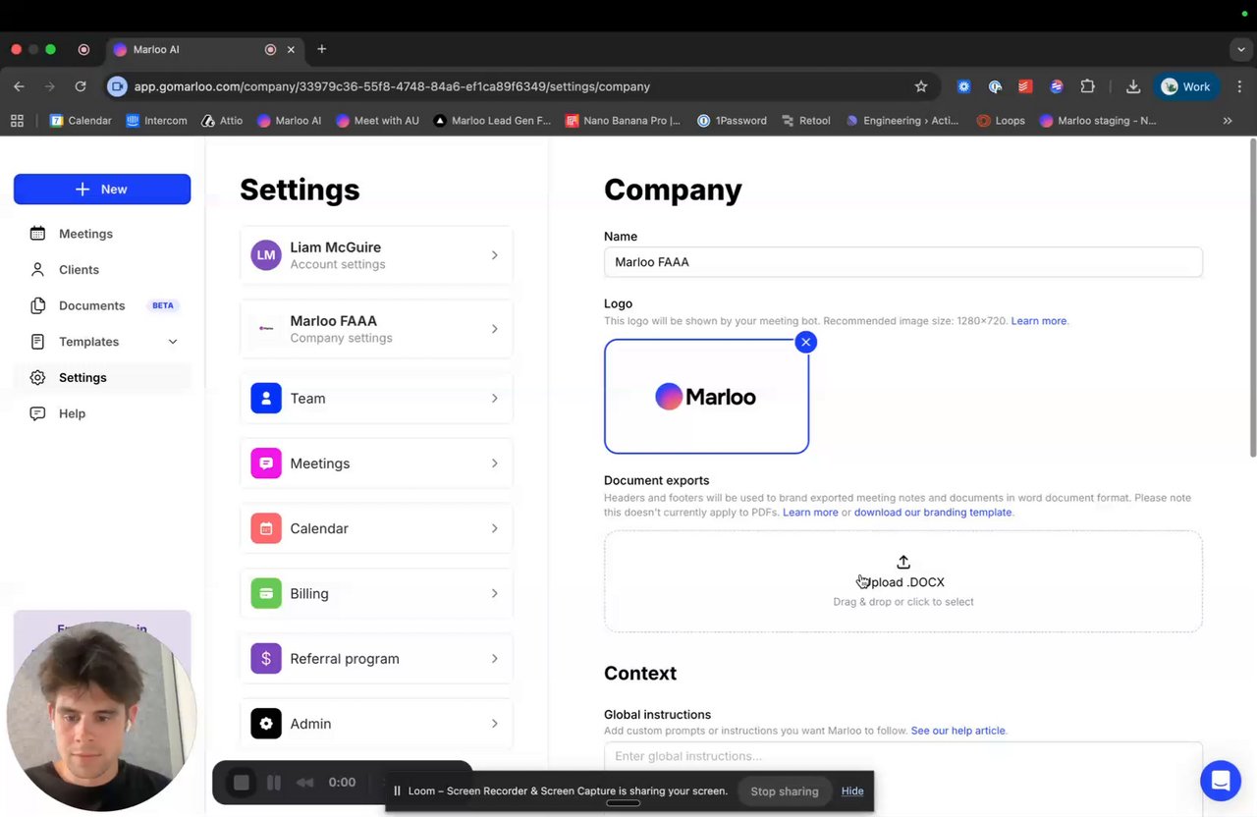Click download our branding template link
The width and height of the screenshot is (1257, 817).
[x=933, y=513]
